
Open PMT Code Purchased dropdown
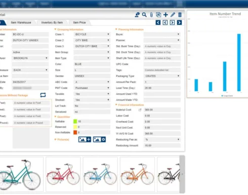(x=92, y=88)
